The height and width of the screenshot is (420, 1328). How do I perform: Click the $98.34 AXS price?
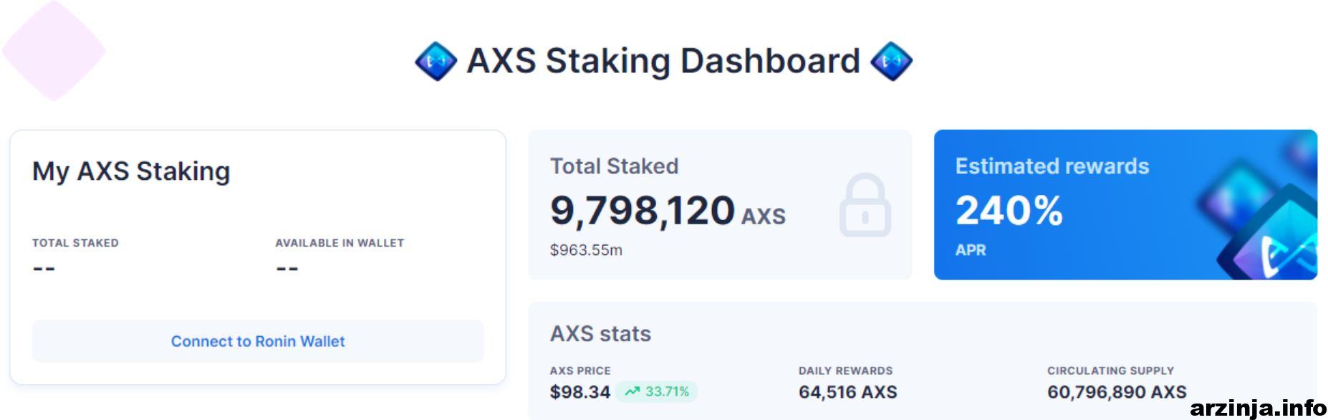pyautogui.click(x=580, y=392)
